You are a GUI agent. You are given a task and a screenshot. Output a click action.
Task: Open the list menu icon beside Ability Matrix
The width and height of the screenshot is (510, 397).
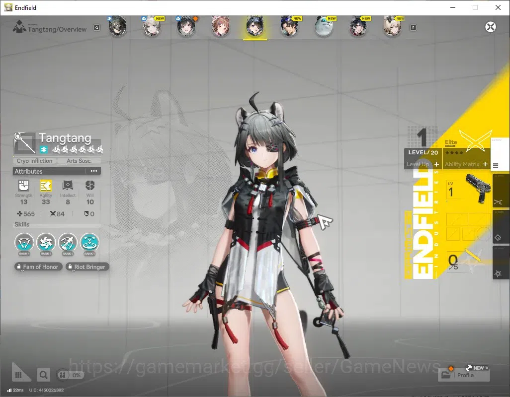pos(496,166)
